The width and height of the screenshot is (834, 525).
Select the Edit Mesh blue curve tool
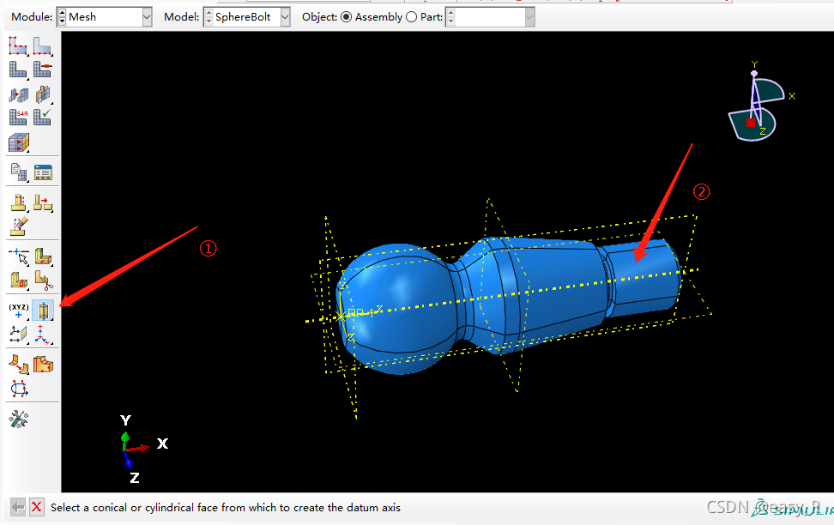19,389
